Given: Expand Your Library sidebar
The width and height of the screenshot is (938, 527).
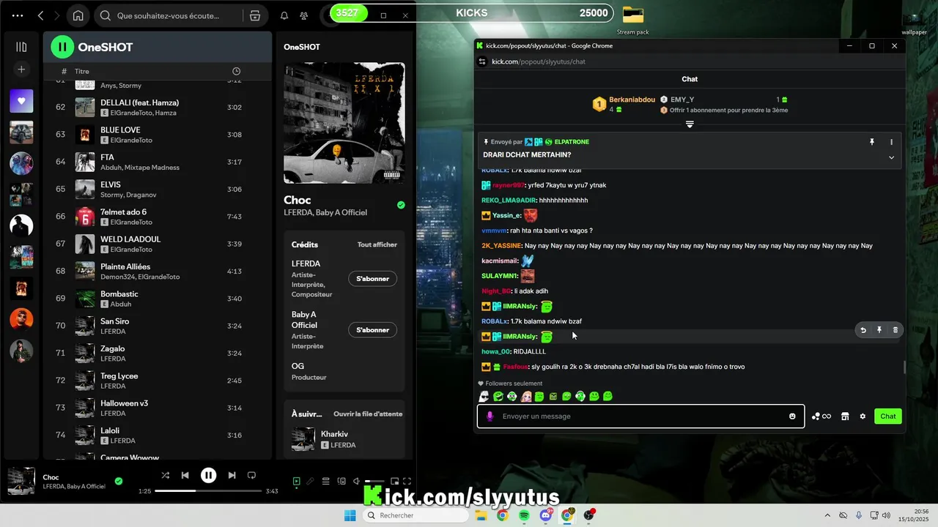Looking at the screenshot, I should (x=21, y=47).
